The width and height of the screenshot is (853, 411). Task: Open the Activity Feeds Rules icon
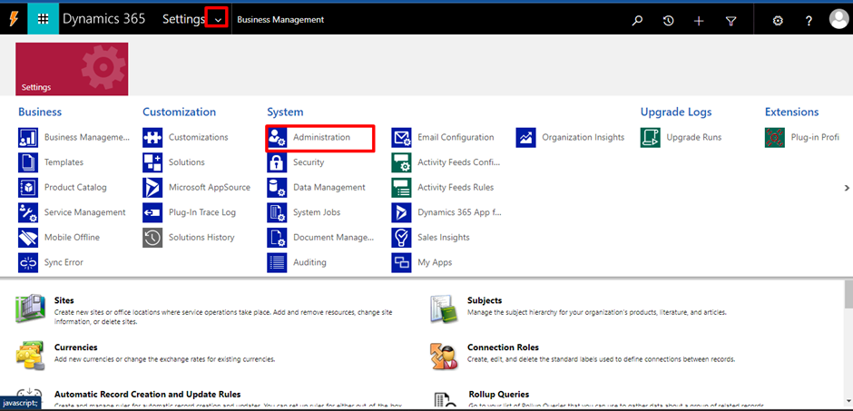tap(401, 188)
